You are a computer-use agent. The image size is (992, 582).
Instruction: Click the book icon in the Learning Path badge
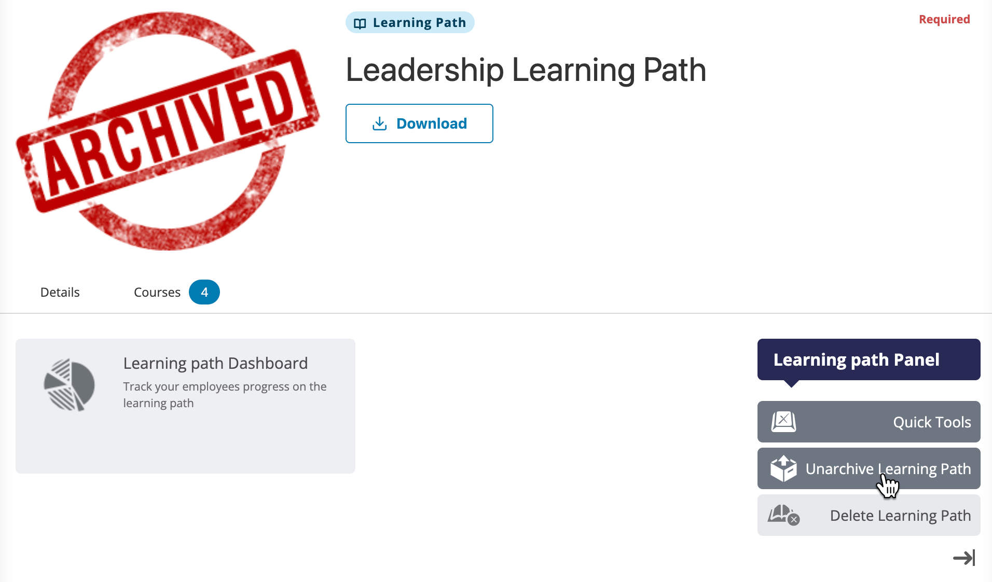tap(361, 22)
